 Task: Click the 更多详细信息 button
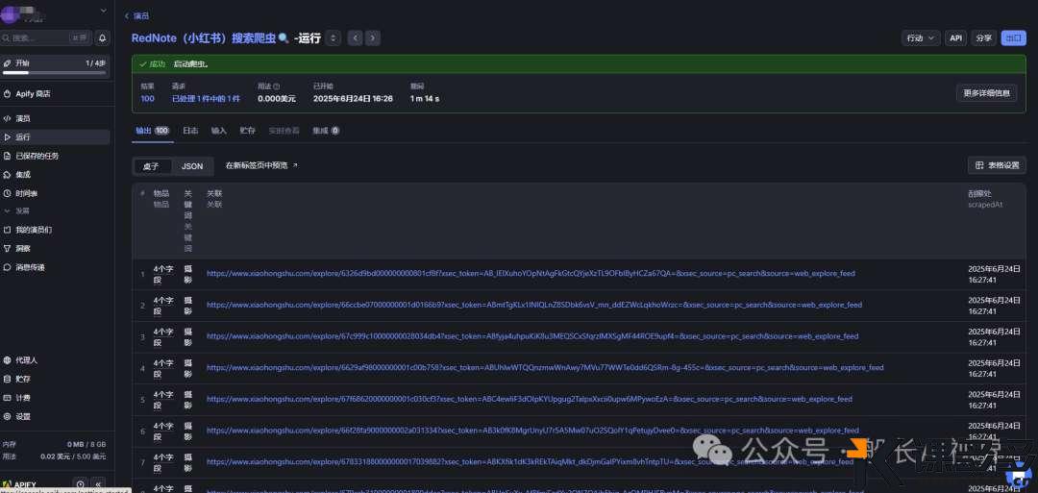tap(985, 93)
